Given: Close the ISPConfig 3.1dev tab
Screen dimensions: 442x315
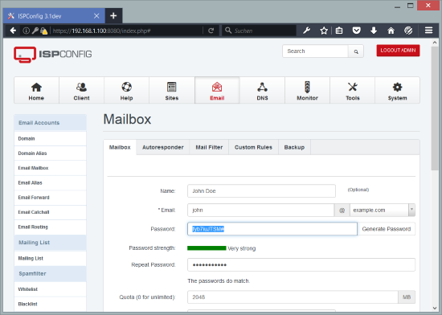Looking at the screenshot, I should [96, 16].
